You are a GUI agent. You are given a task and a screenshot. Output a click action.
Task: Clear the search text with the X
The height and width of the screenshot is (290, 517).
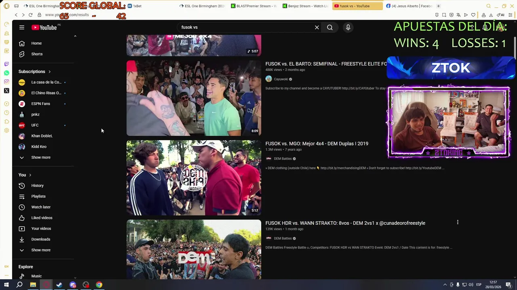317,27
